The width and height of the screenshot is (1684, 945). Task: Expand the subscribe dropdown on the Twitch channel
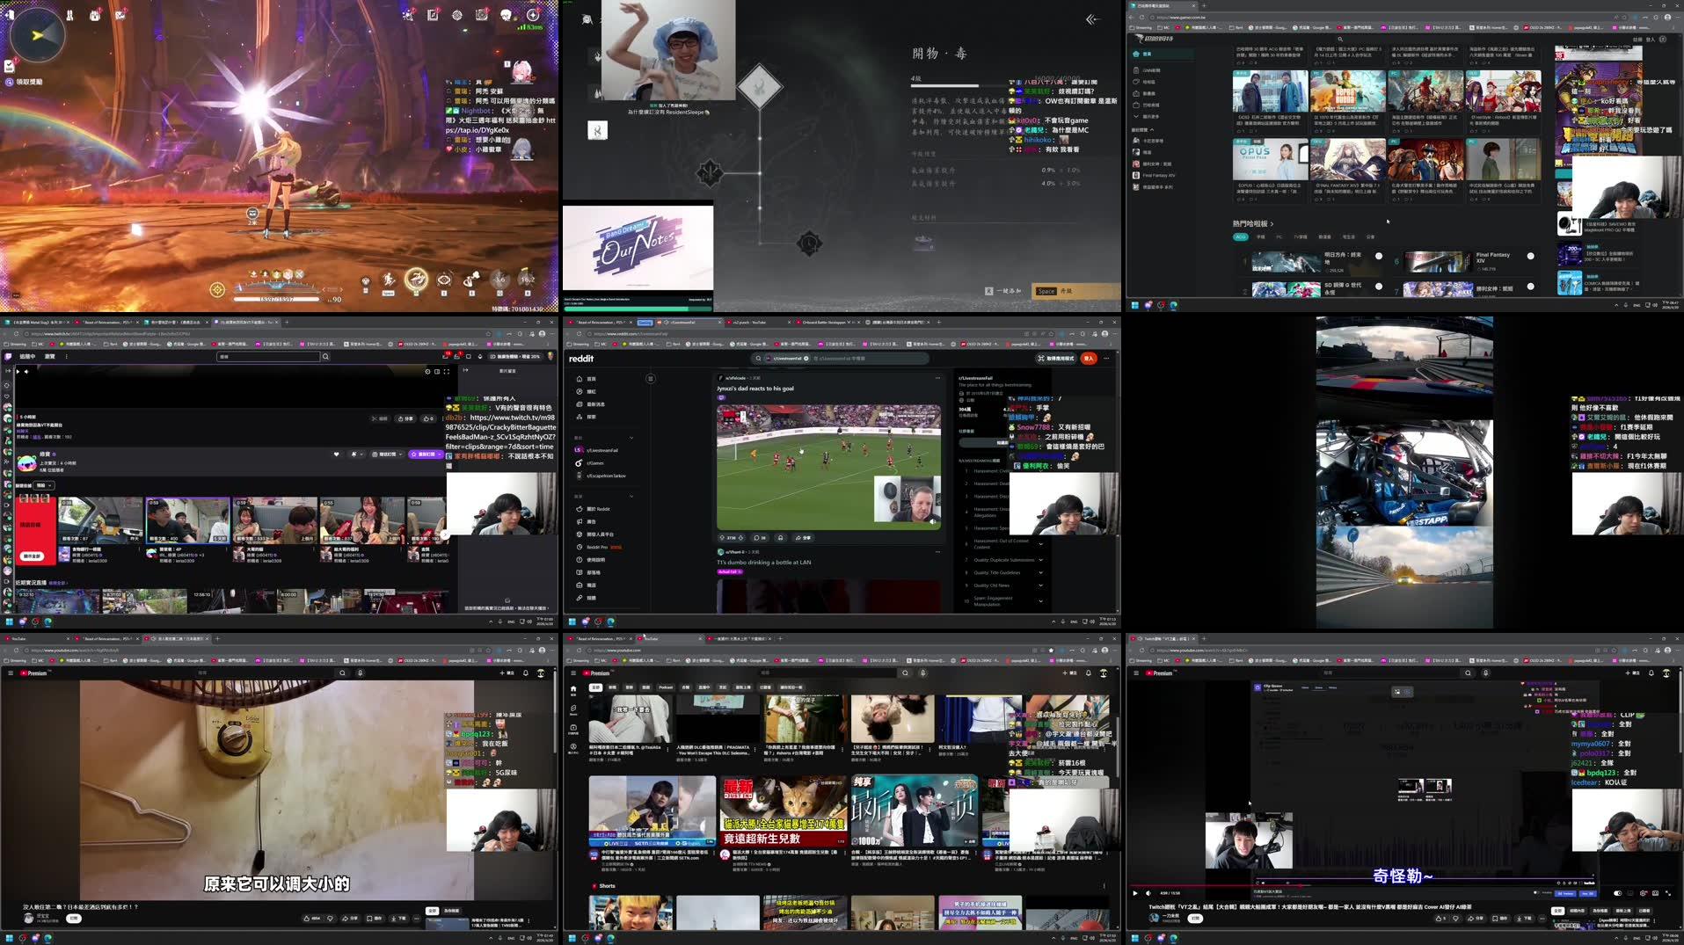tap(439, 455)
